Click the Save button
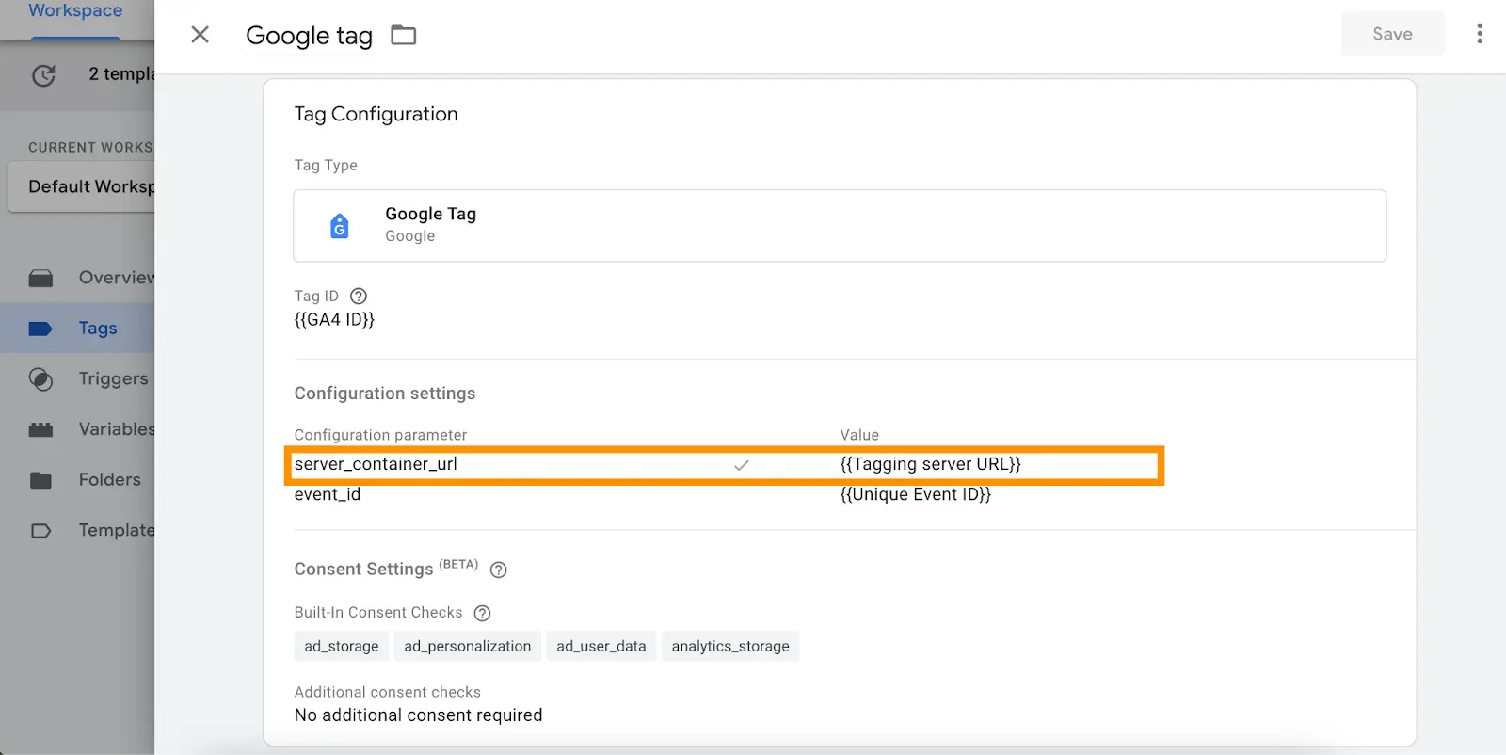 (x=1392, y=34)
